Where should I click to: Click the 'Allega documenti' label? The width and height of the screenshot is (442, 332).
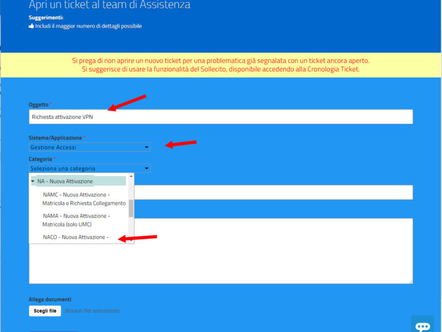pos(50,299)
